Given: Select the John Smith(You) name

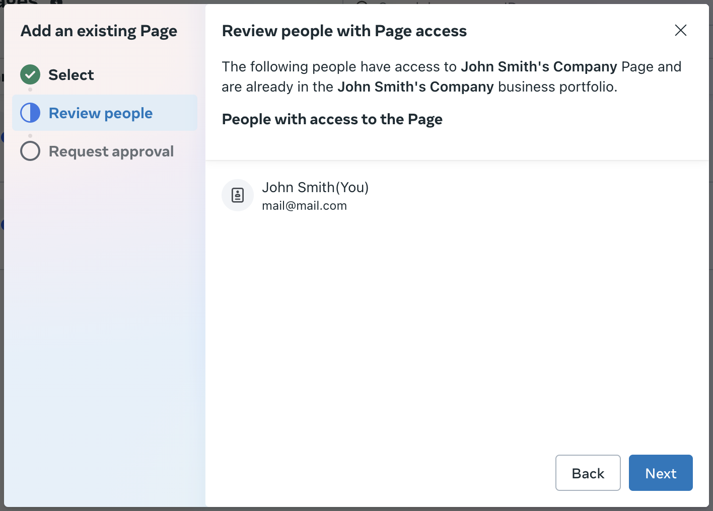Looking at the screenshot, I should pos(315,188).
